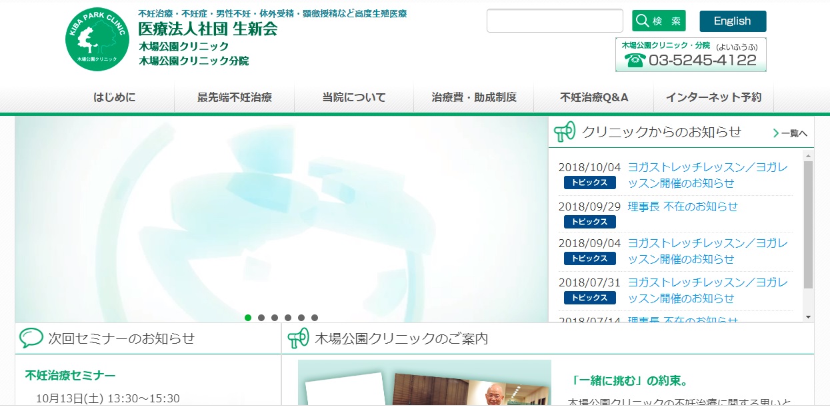The image size is (830, 407).
Task: Open インターネット予約 from the navigation
Action: click(713, 97)
